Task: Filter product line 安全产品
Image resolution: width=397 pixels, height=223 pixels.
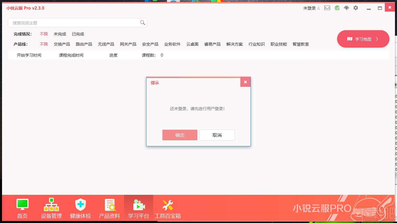Action: (150, 44)
